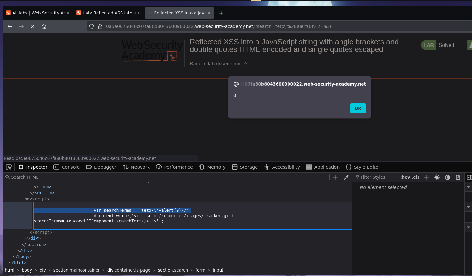The image size is (472, 276).
Task: Toggle the inspector sidebar pane
Action: click(x=469, y=177)
